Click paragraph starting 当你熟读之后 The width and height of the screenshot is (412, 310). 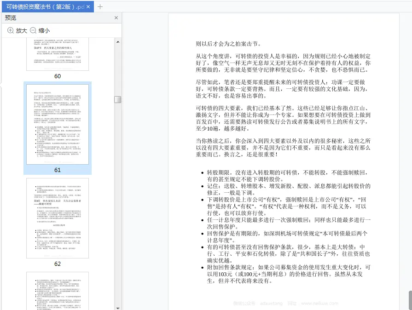tap(283, 148)
